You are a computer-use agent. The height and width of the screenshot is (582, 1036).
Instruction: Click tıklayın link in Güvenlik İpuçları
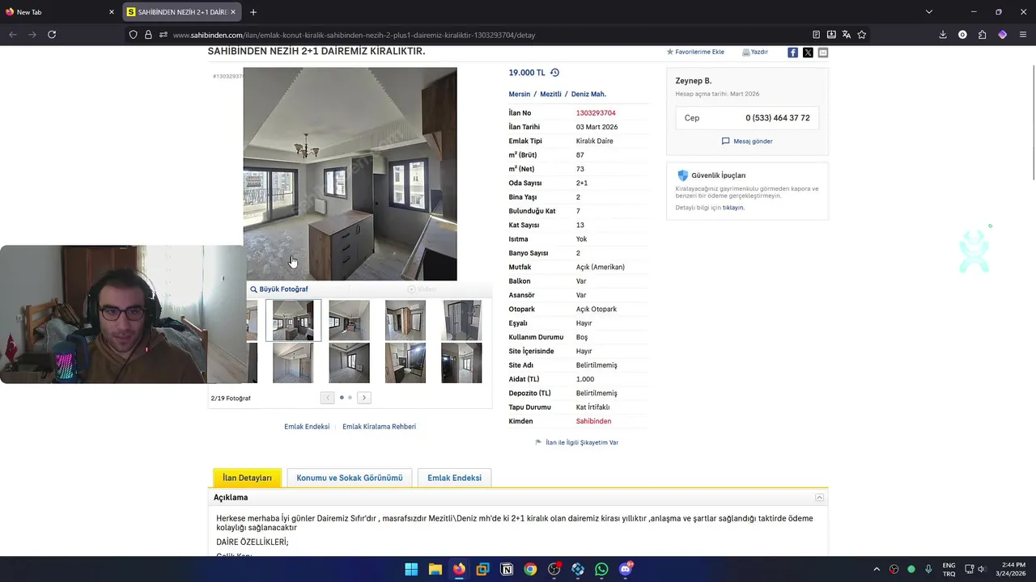(733, 208)
